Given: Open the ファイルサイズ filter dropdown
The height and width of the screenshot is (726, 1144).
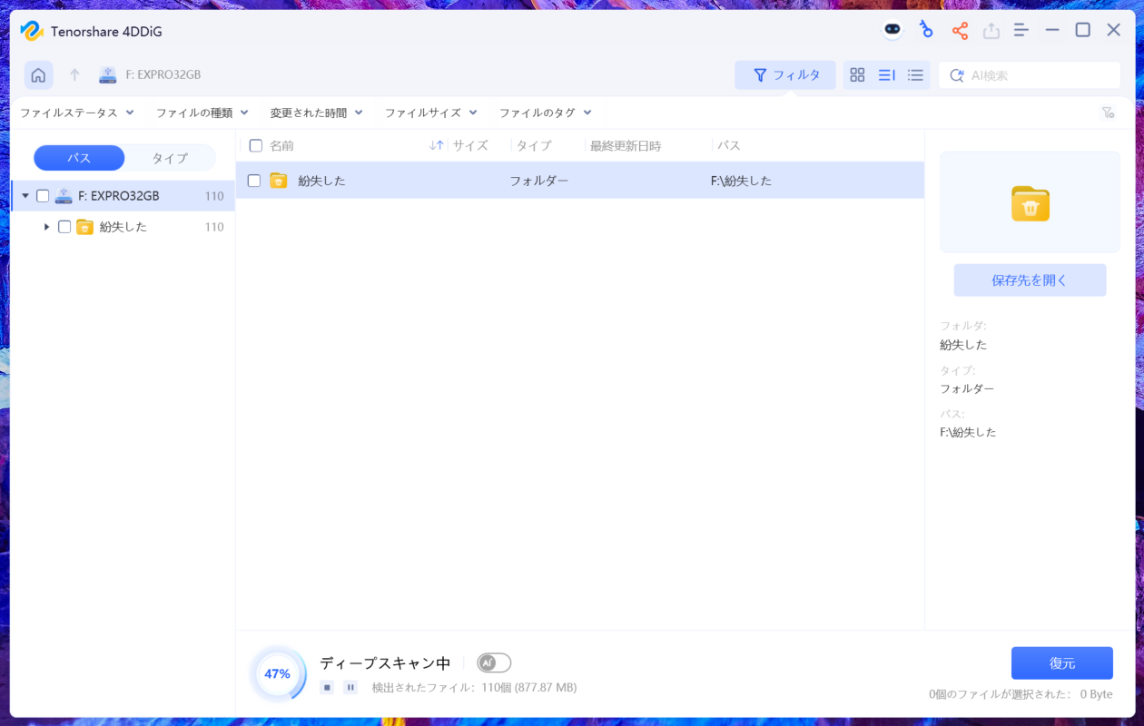Looking at the screenshot, I should click(x=430, y=113).
